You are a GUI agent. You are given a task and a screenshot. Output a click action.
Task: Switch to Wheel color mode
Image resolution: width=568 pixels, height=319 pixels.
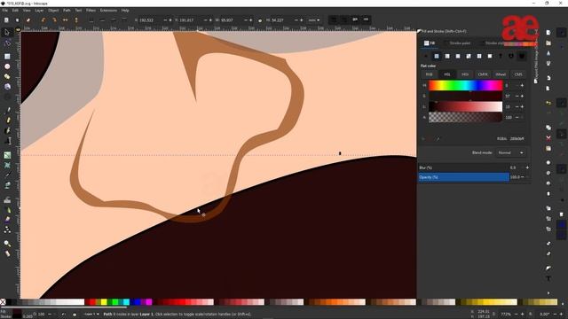(501, 74)
